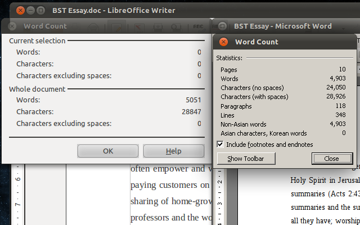
Task: Click the Lines count 348
Action: (x=340, y=115)
